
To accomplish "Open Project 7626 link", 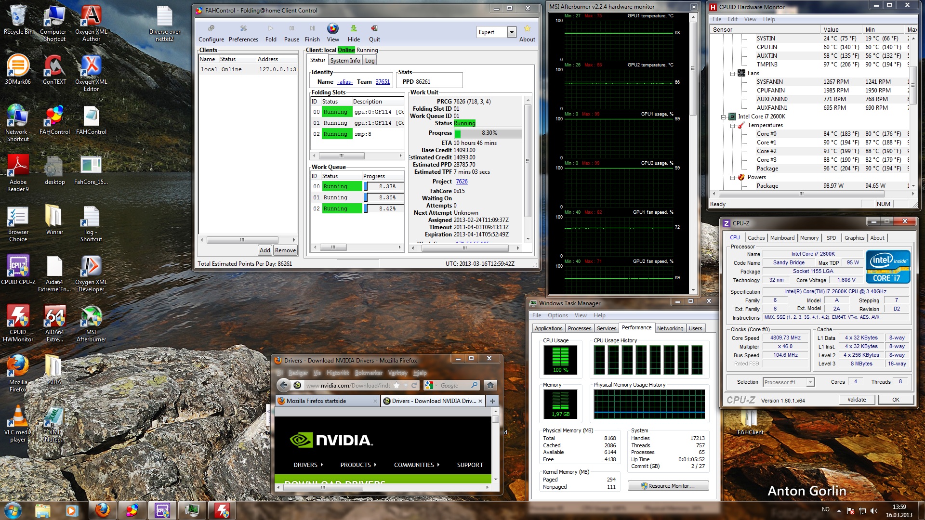I will [462, 182].
